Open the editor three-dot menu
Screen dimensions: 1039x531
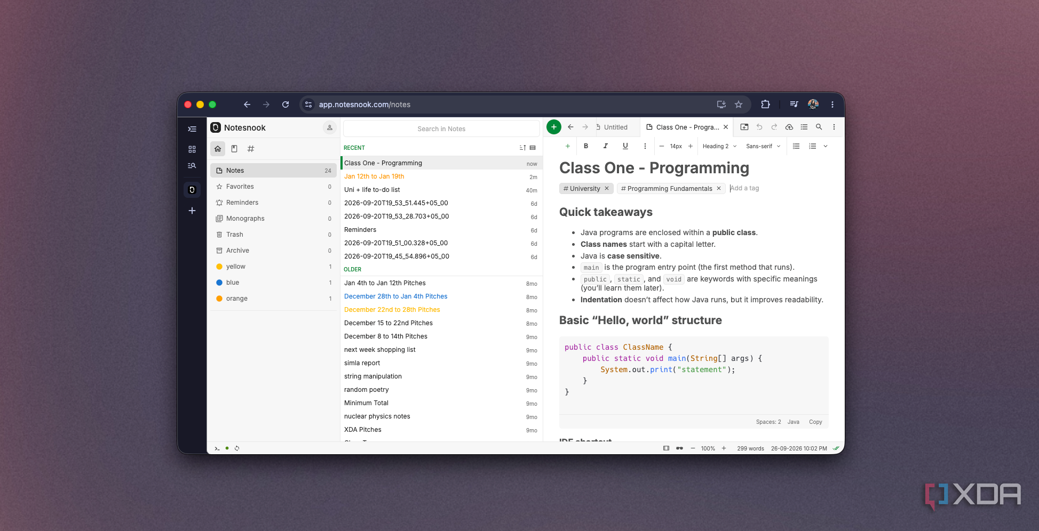834,127
